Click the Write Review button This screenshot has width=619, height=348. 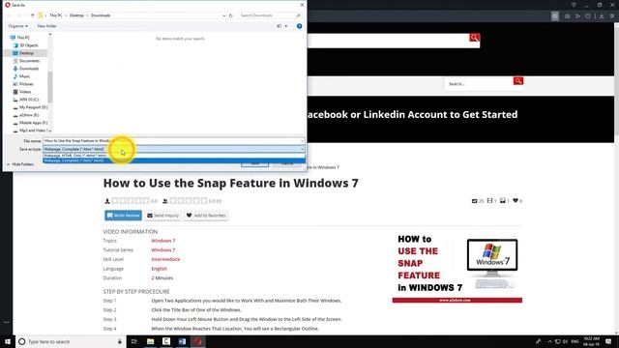point(123,216)
